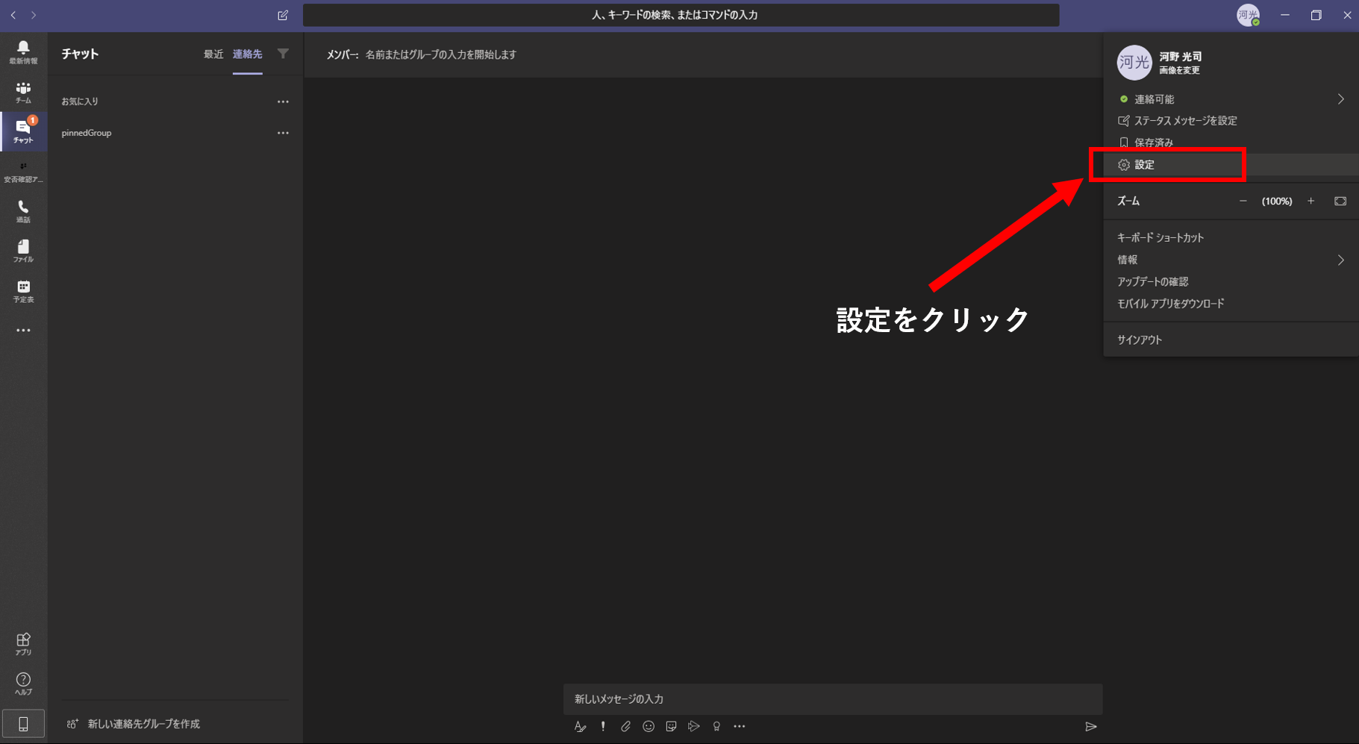Viewport: 1359px width, 744px height.
Task: Open the Files icon in the sidebar
Action: point(23,250)
